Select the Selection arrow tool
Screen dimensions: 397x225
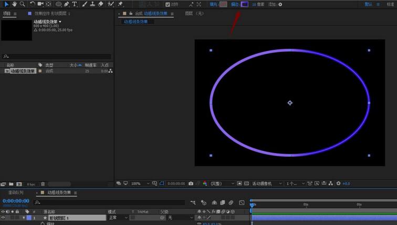point(6,4)
